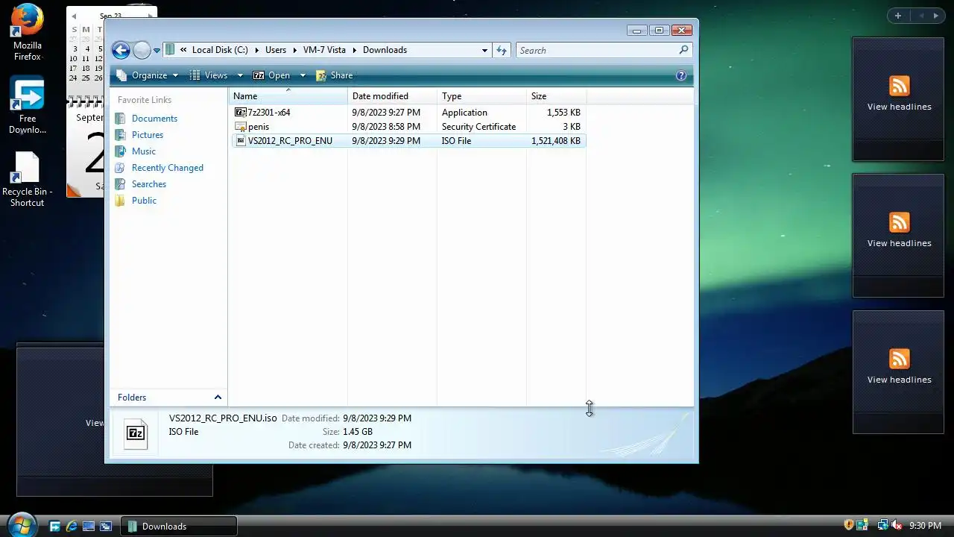Go back with the blue Back arrow
Image resolution: width=954 pixels, height=537 pixels.
click(x=121, y=50)
